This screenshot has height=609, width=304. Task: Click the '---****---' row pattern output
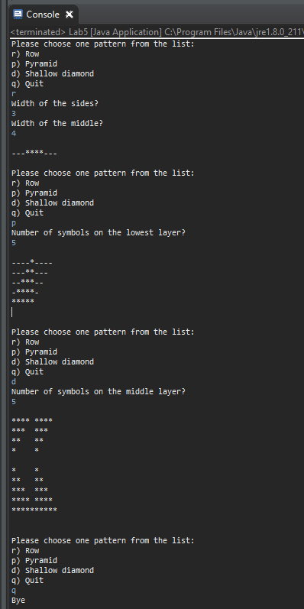point(34,154)
